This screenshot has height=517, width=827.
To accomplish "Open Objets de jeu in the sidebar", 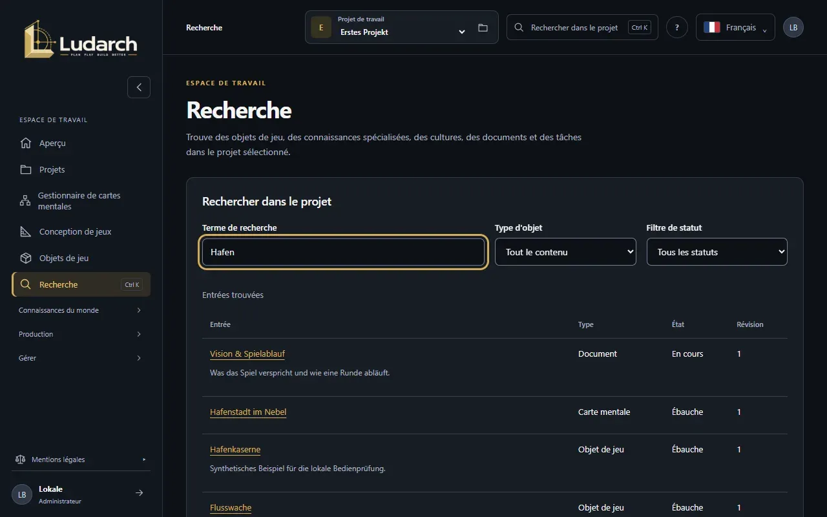I will point(81,258).
